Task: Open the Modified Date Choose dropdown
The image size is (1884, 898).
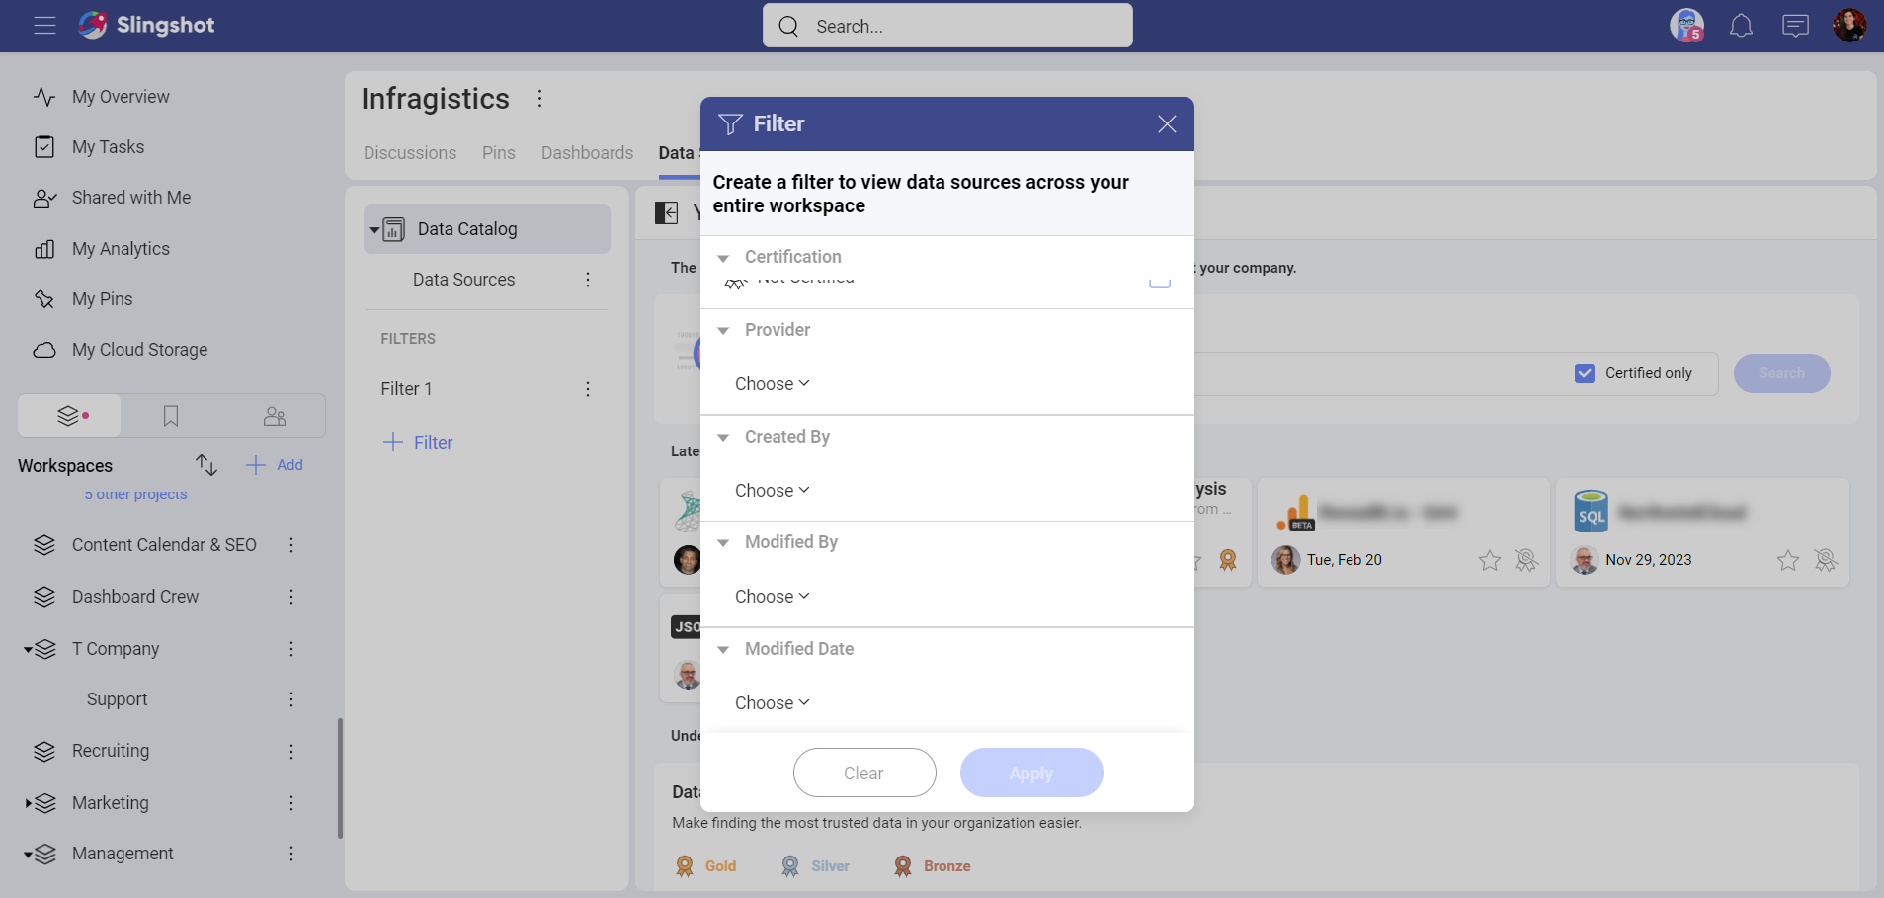Action: pyautogui.click(x=772, y=703)
